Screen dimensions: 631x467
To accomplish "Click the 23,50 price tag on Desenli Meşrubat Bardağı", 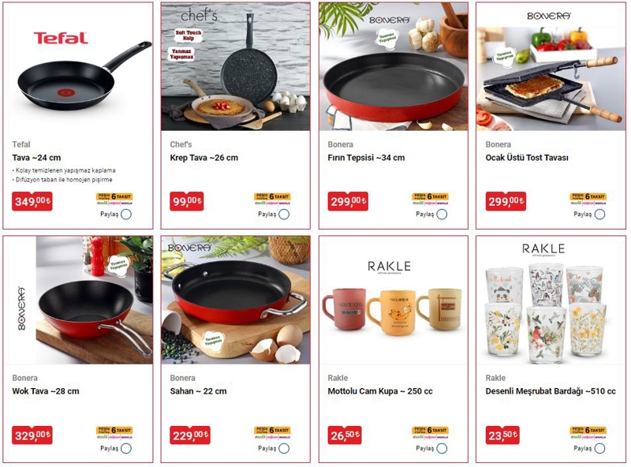I will click(502, 435).
